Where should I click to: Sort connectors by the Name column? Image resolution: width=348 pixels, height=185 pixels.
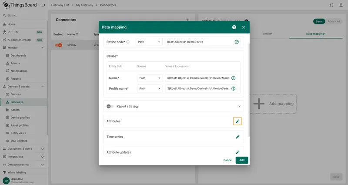[73, 34]
